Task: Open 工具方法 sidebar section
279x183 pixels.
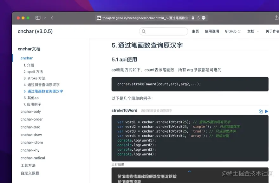Action: tap(28, 165)
